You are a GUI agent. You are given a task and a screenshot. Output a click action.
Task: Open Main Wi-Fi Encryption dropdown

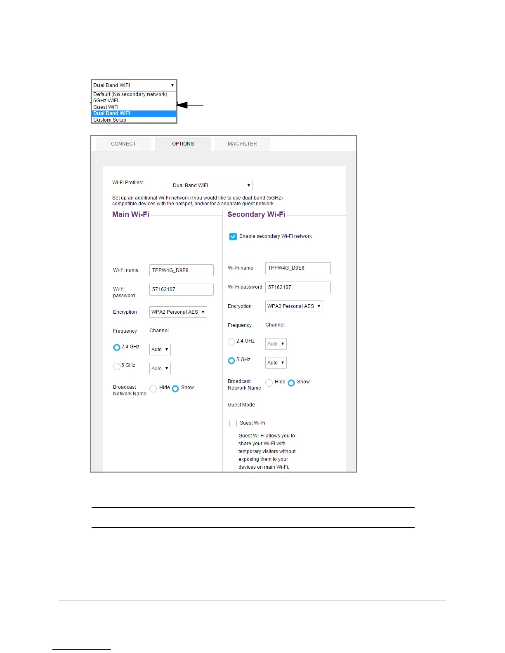click(178, 312)
